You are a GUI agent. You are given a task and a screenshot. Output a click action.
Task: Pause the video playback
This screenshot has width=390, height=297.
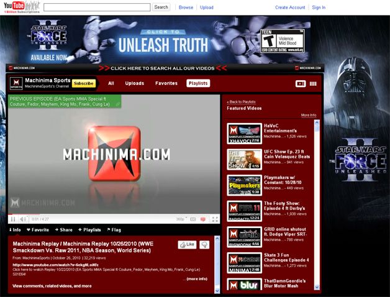point(12,219)
